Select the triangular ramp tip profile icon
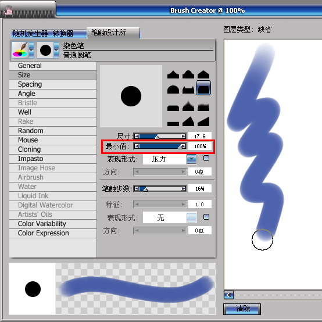 (x=203, y=121)
